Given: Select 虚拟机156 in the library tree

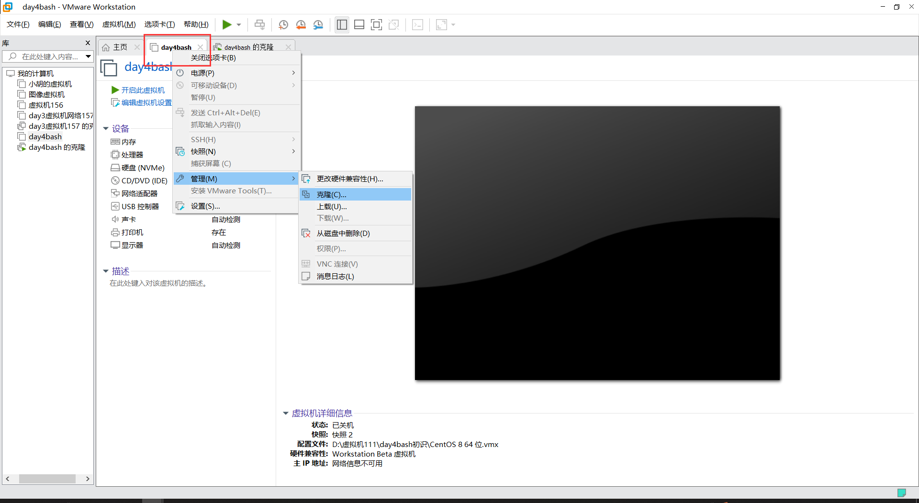Looking at the screenshot, I should (45, 105).
